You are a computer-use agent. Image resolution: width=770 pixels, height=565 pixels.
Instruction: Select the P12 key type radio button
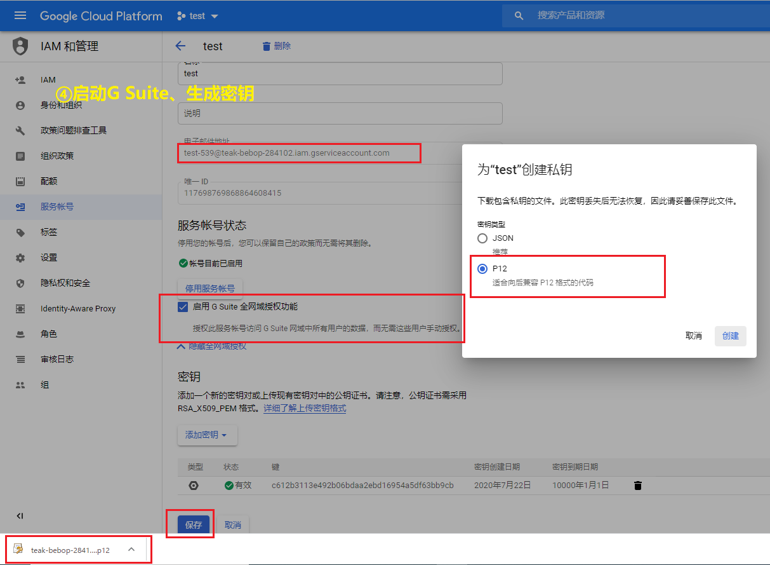[482, 268]
